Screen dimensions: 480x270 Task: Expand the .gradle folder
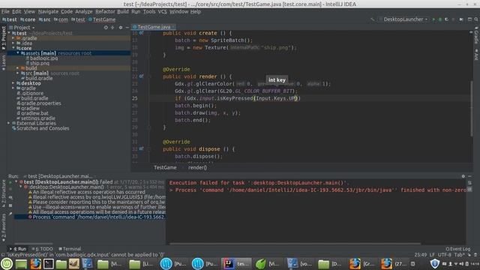[x=13, y=38]
